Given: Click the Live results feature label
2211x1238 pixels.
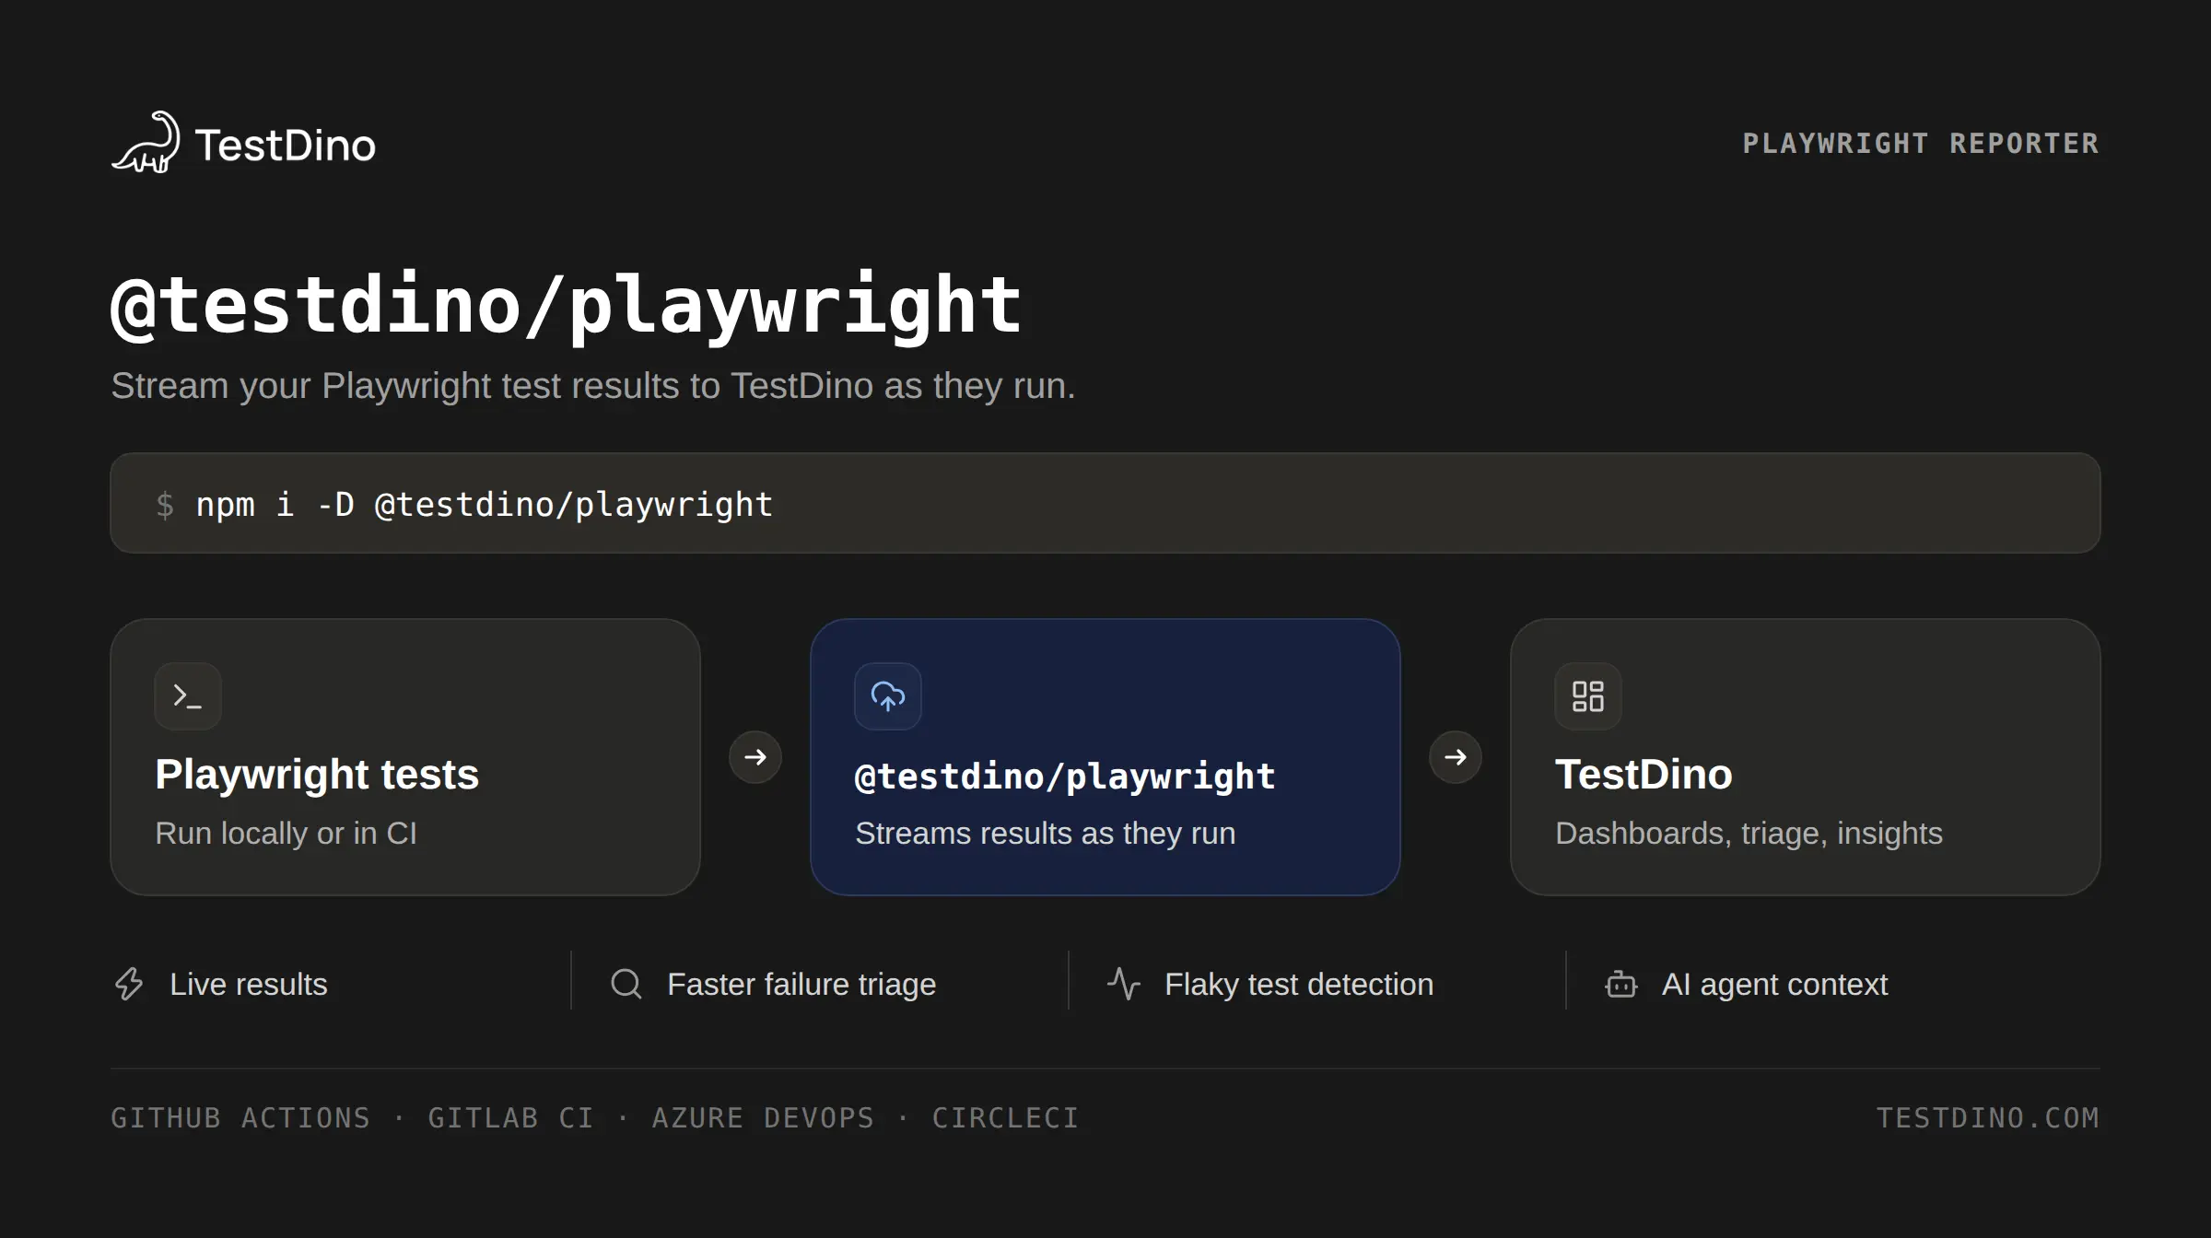Looking at the screenshot, I should (x=249, y=984).
